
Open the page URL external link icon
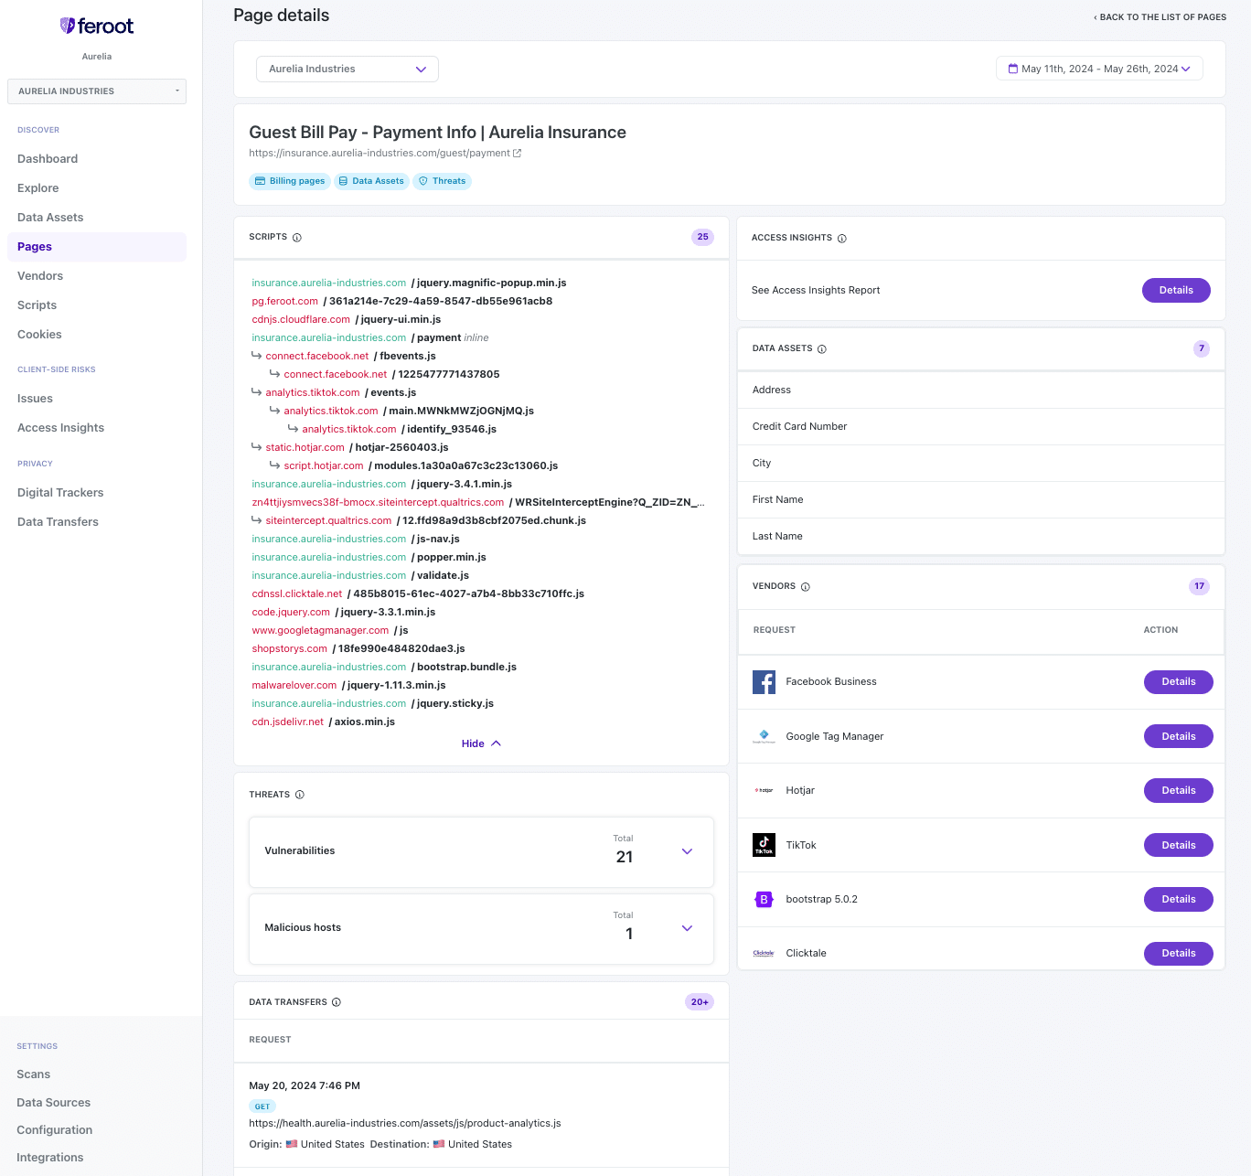click(x=518, y=154)
